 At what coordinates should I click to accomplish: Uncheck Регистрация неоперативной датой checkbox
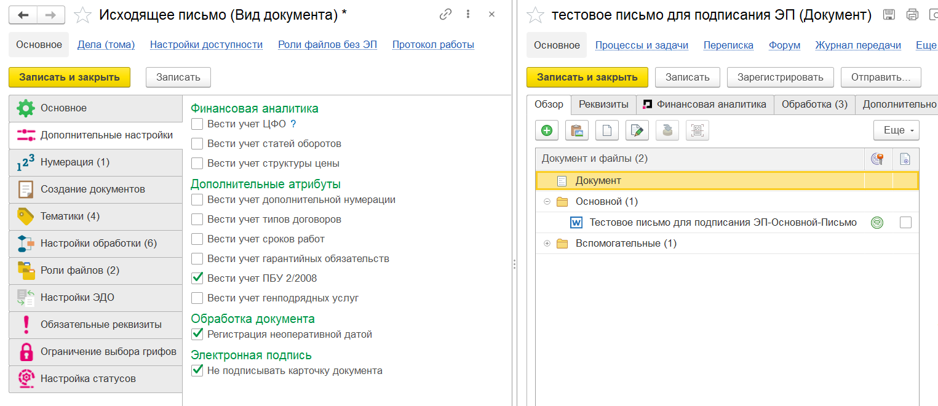pos(197,334)
